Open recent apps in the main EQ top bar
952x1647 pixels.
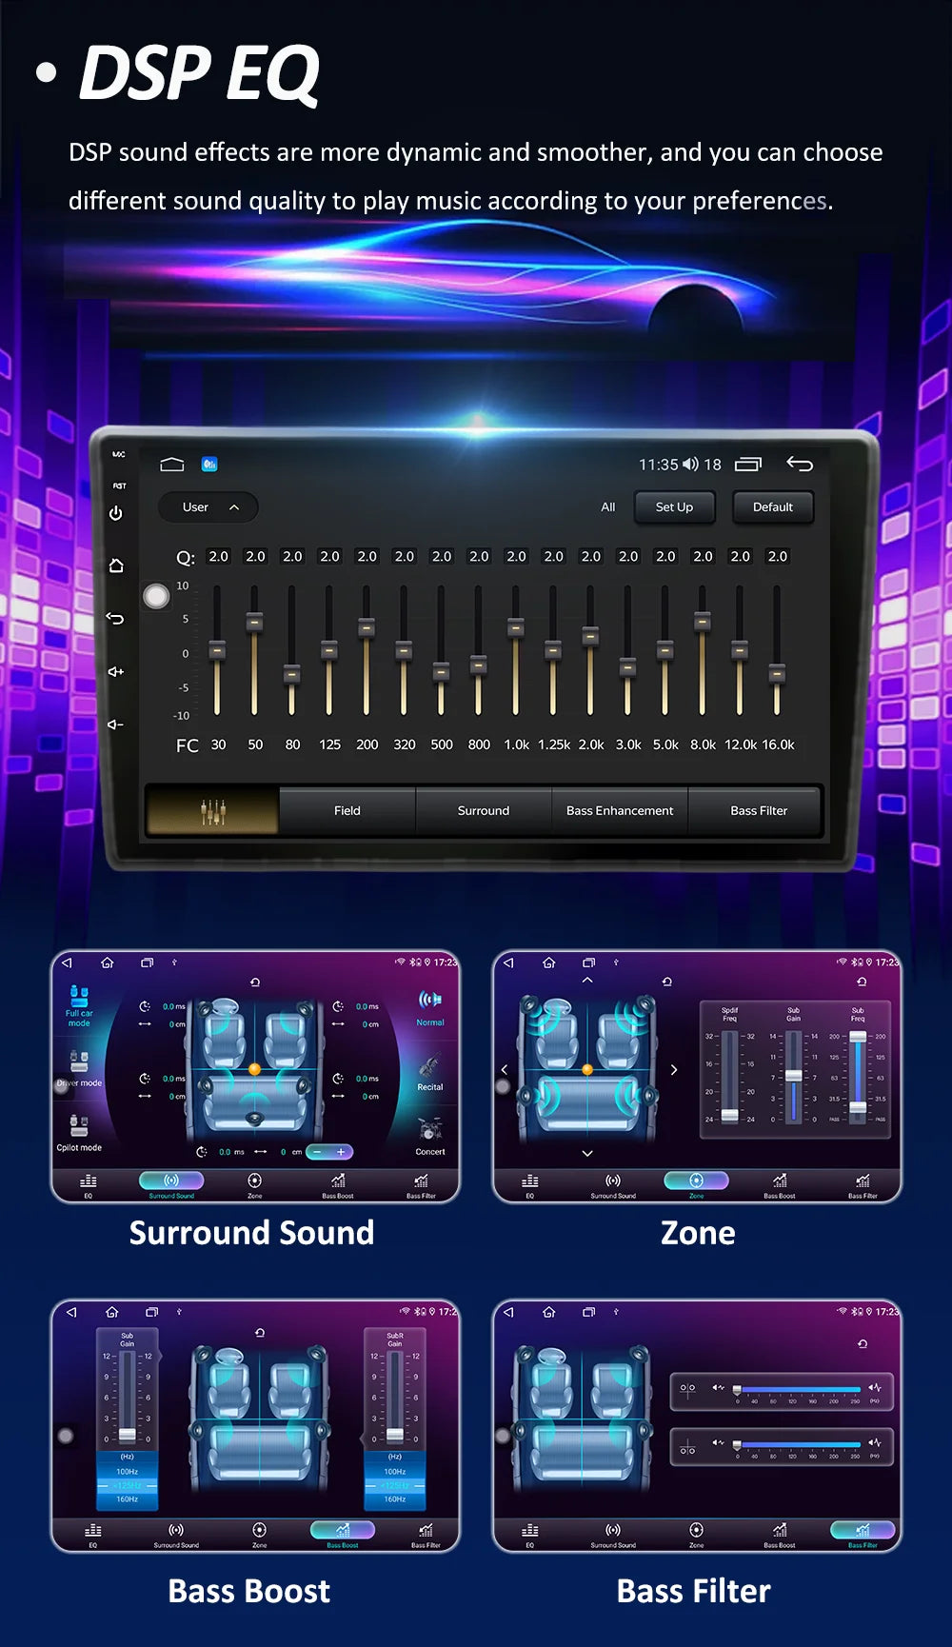click(x=748, y=465)
